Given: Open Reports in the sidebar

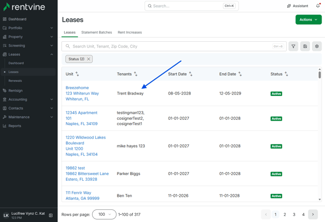Looking at the screenshot, I should (x=15, y=126).
